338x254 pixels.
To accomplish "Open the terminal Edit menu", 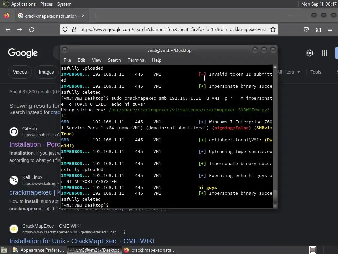I will pos(81,60).
